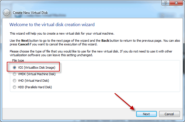Click the 'File type' group label
Image resolution: width=185 pixels, height=122 pixels.
(x=18, y=60)
